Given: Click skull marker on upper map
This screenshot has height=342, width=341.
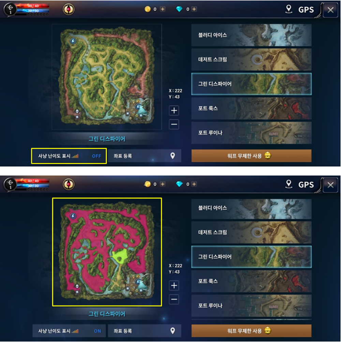Looking at the screenshot, I should pyautogui.click(x=77, y=111).
